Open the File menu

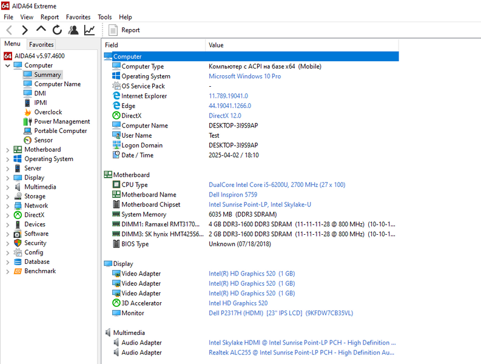tap(8, 17)
